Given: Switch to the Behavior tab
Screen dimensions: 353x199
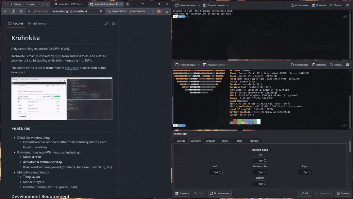Looking at the screenshot, I should (210, 141).
